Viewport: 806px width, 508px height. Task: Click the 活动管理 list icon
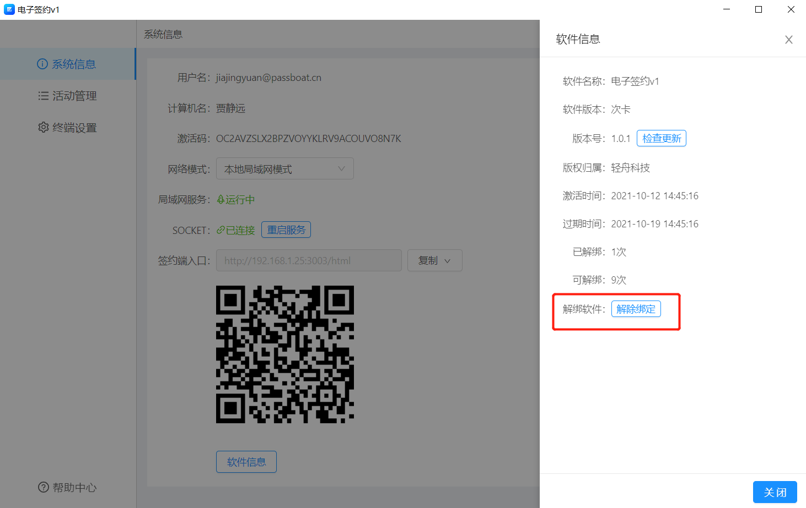pos(43,96)
